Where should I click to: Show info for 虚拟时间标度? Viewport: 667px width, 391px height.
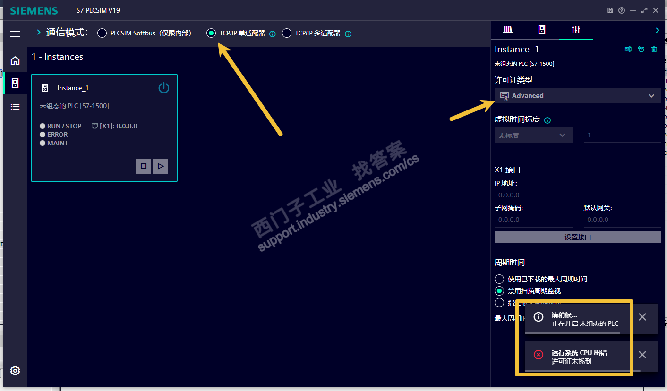coord(547,120)
